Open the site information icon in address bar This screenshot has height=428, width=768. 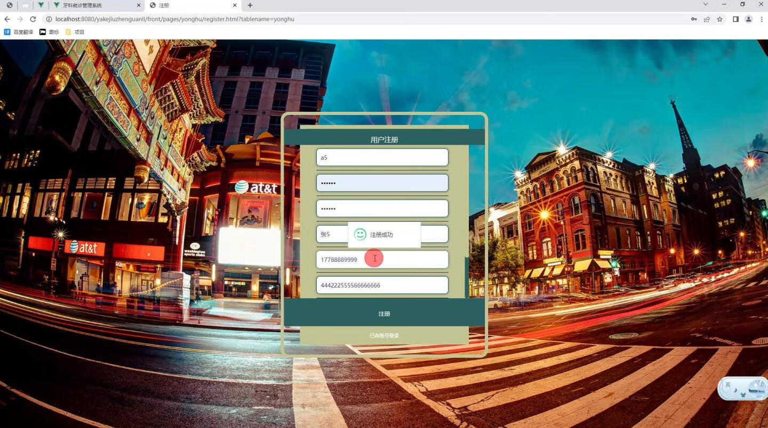coord(49,19)
